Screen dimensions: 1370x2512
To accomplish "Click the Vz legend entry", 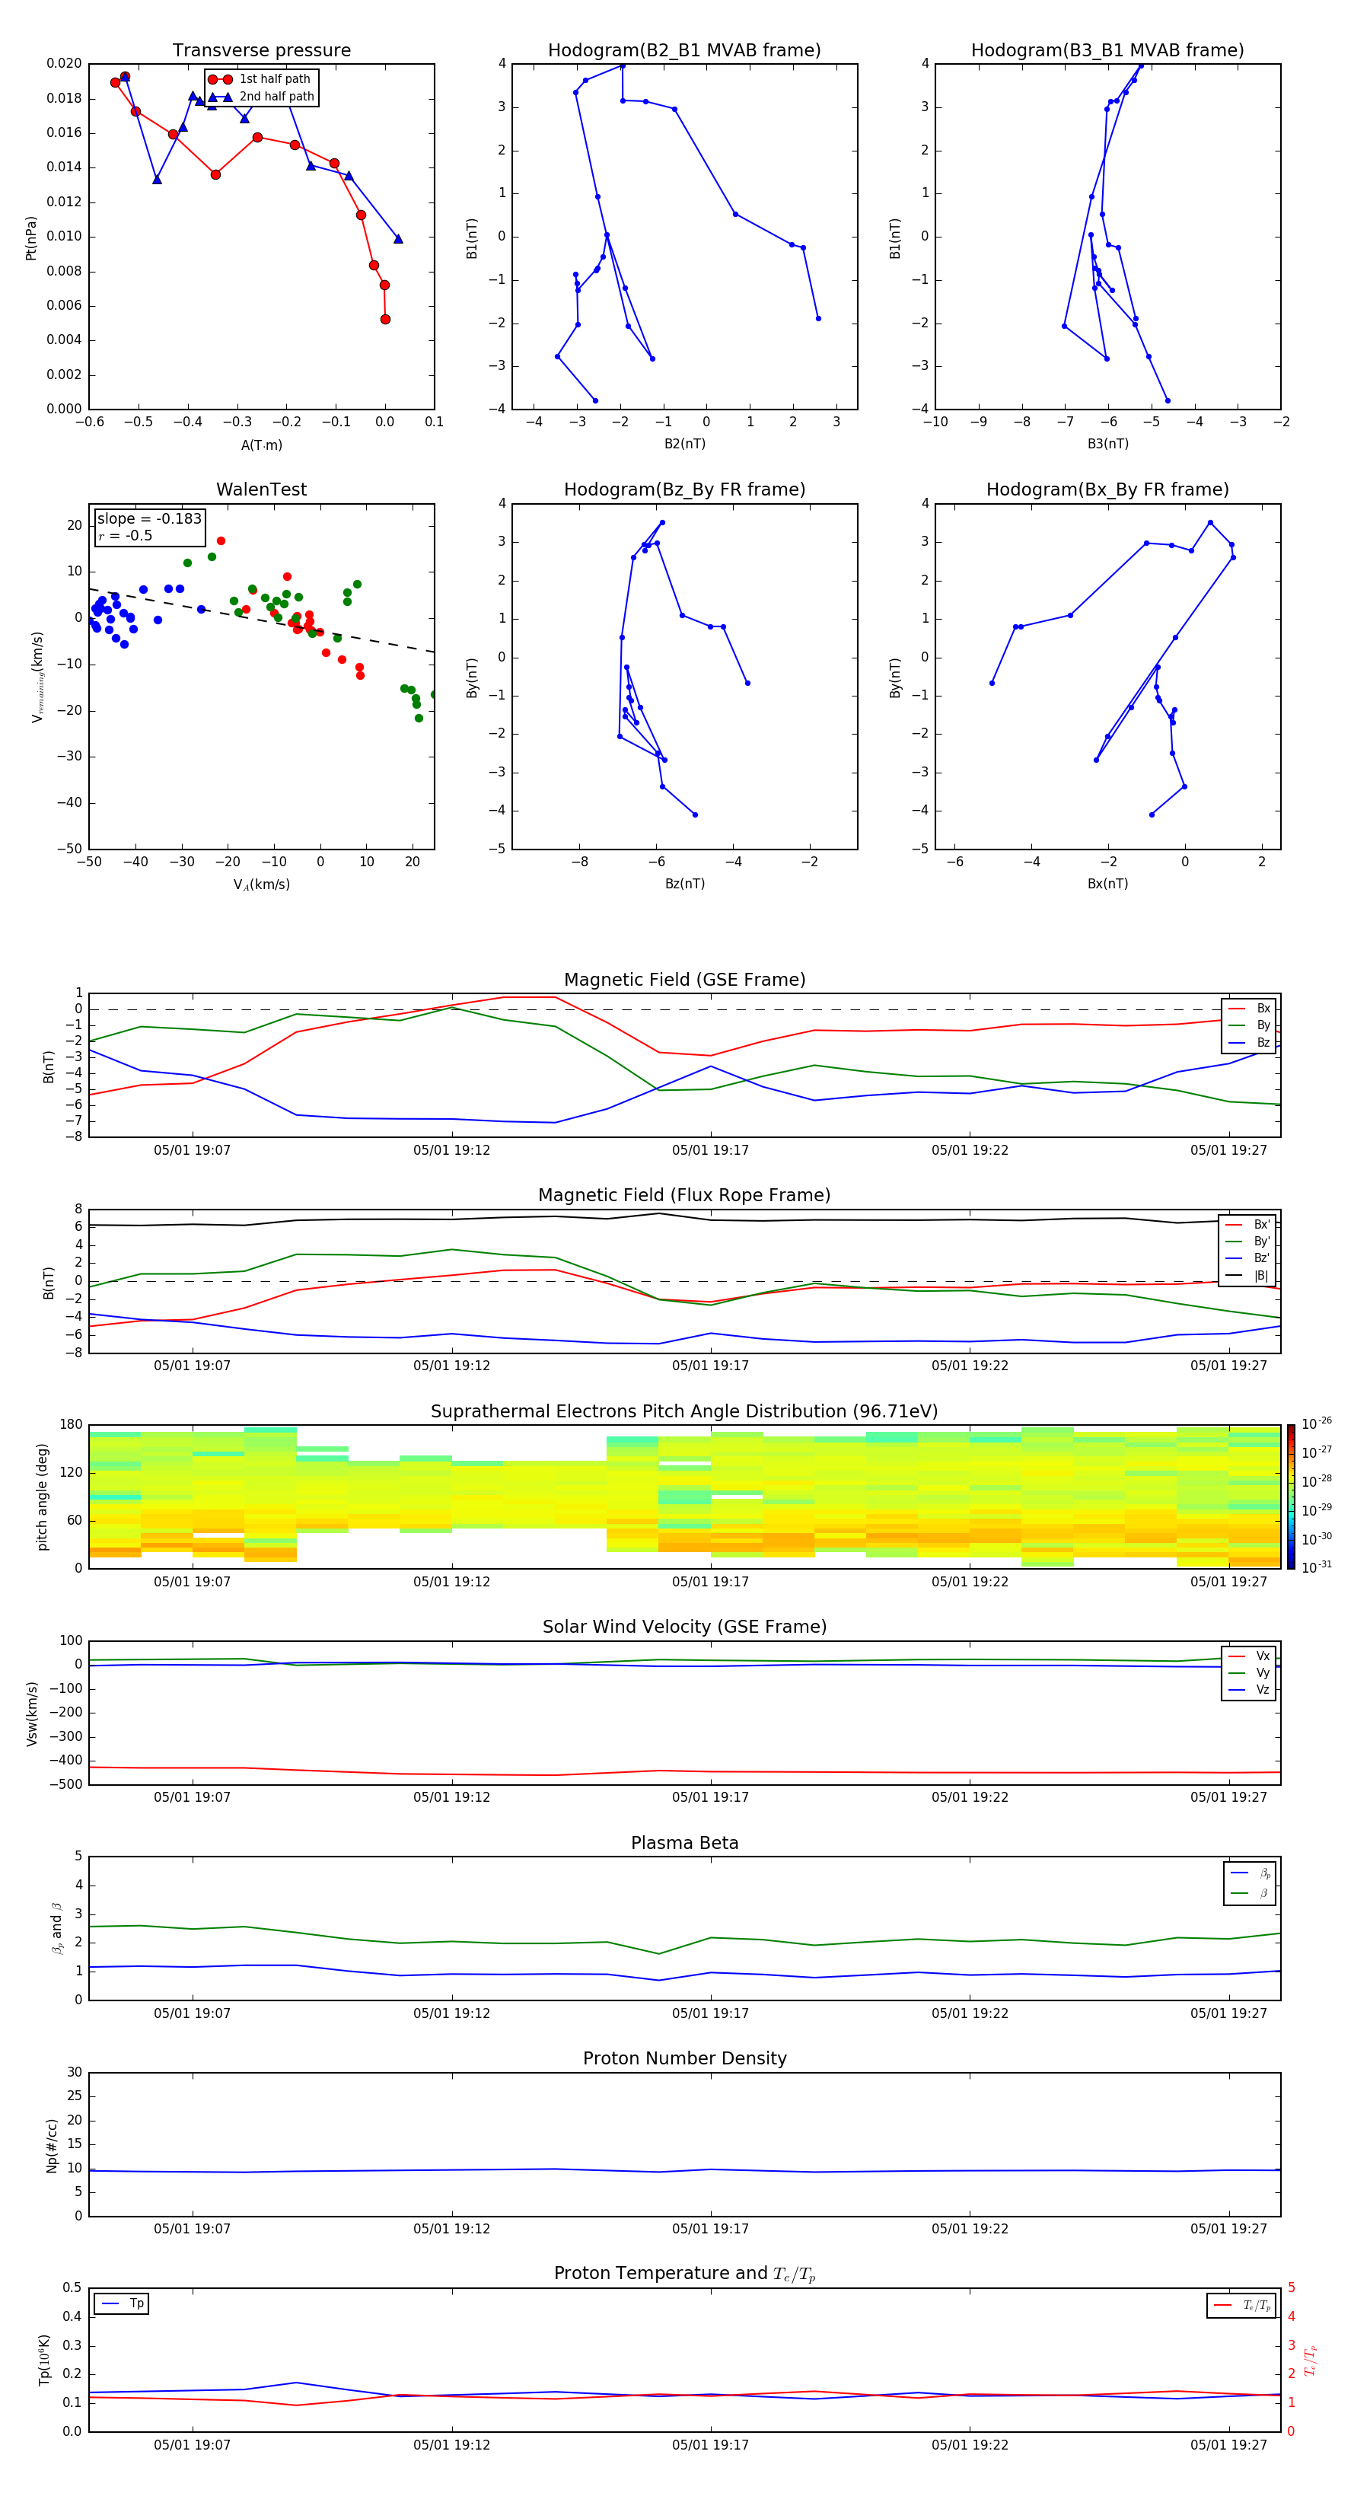I will point(1249,1690).
